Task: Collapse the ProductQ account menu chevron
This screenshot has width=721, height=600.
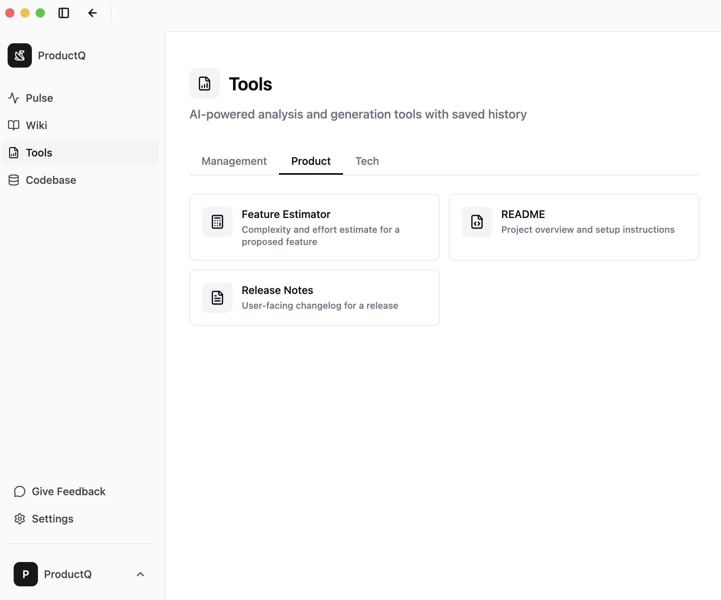Action: tap(140, 574)
